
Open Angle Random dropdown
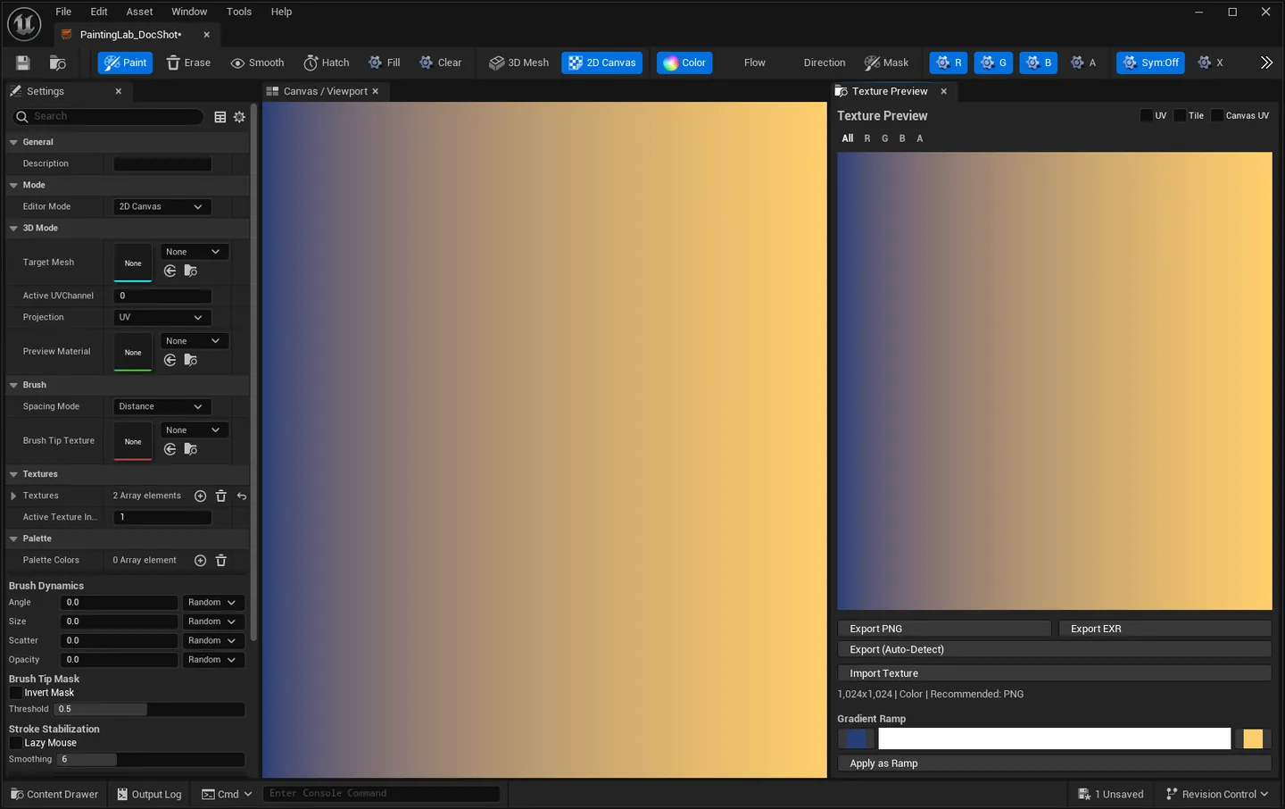coord(213,603)
